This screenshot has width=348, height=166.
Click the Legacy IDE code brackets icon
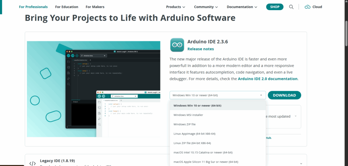pos(32,163)
